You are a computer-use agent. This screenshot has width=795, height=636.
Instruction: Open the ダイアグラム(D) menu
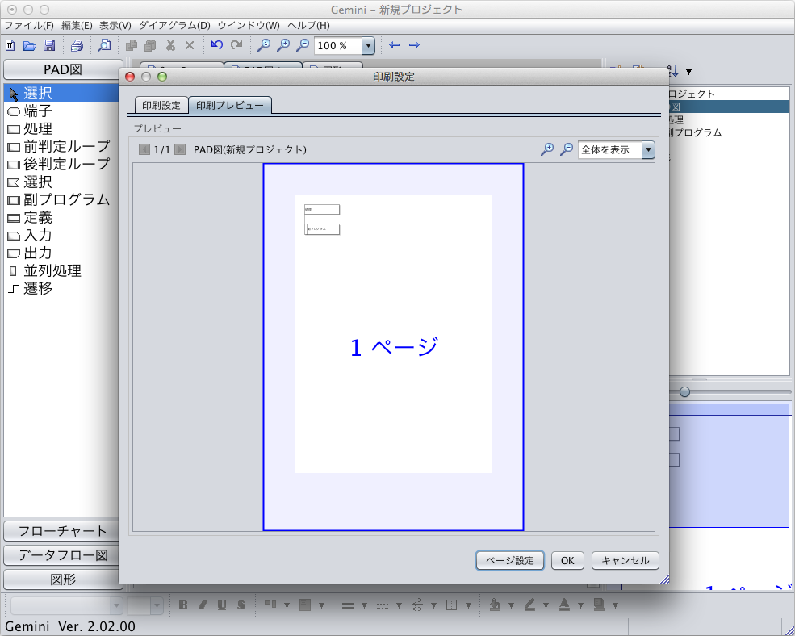click(174, 25)
